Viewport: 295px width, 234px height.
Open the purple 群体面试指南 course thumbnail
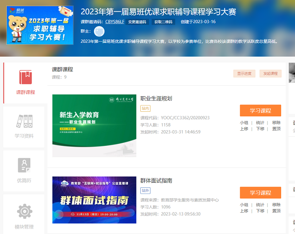pos(94,200)
